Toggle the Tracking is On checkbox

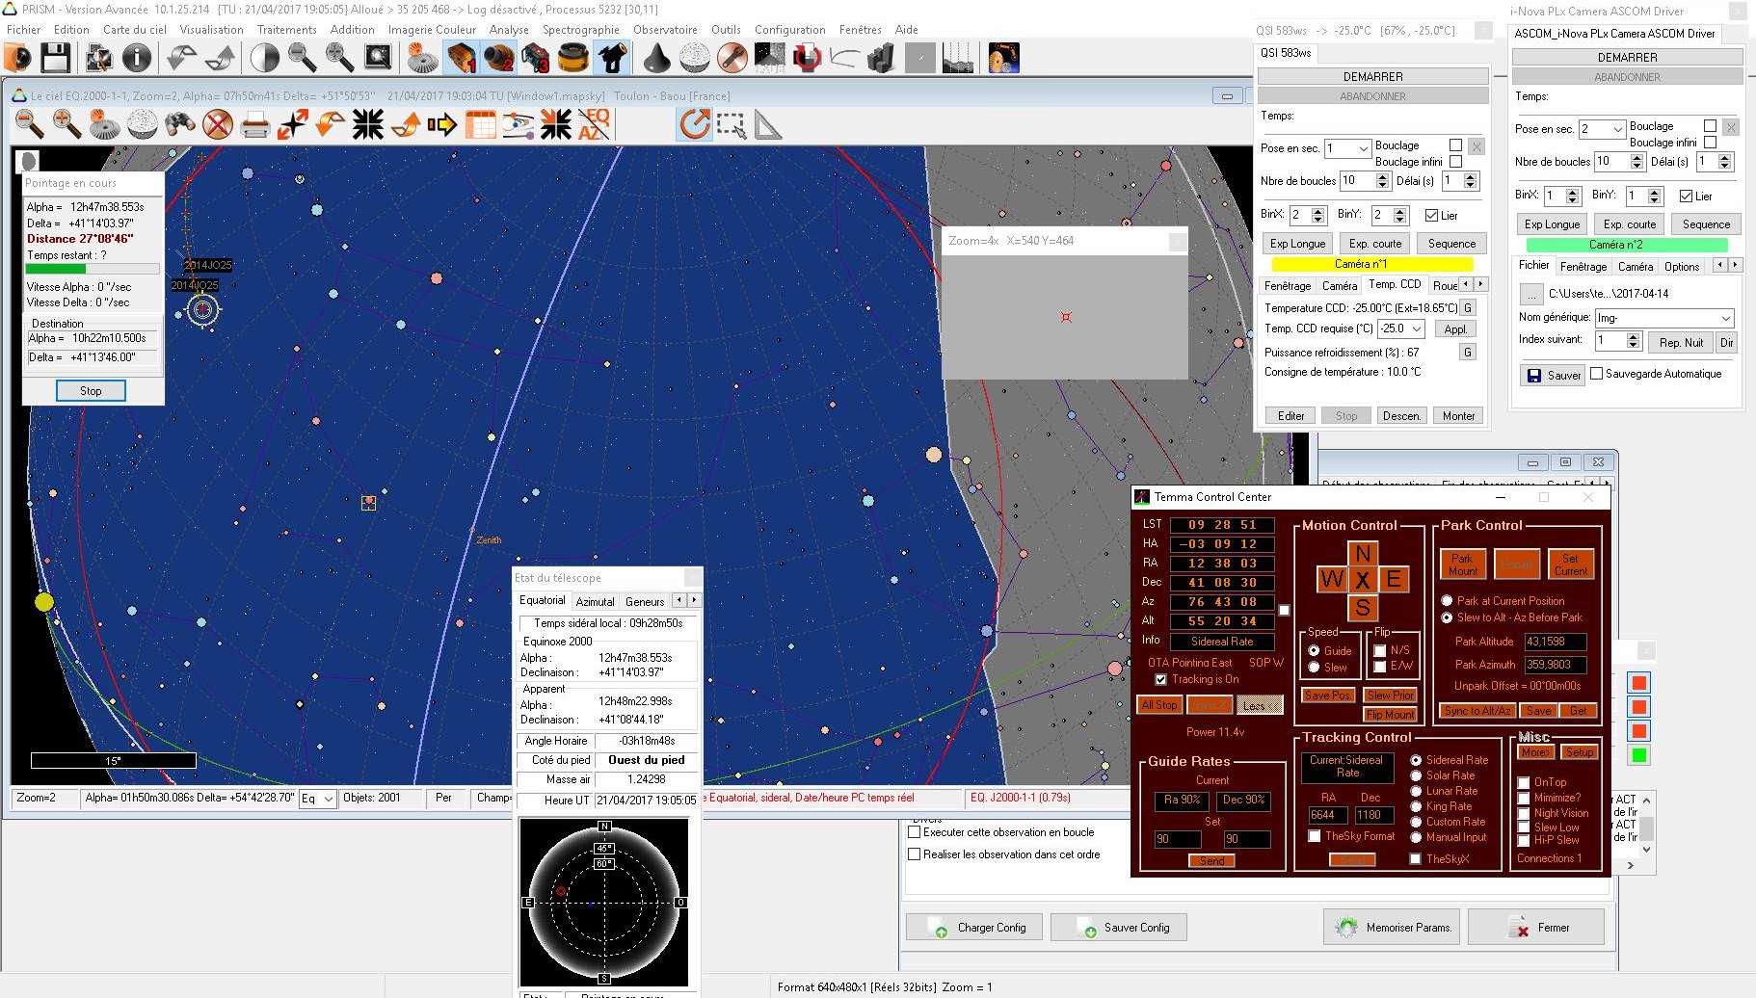(1160, 679)
